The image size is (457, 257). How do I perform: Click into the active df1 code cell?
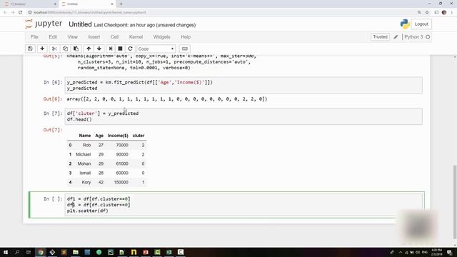pyautogui.click(x=243, y=205)
